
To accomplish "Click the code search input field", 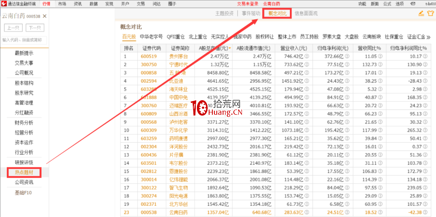I will point(24,40).
